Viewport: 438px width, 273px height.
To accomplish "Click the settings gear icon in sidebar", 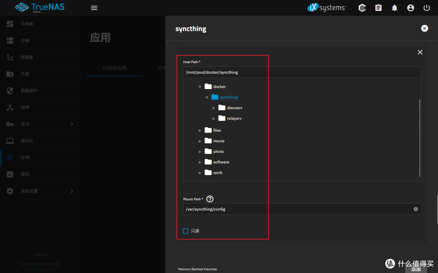I will pos(10,191).
